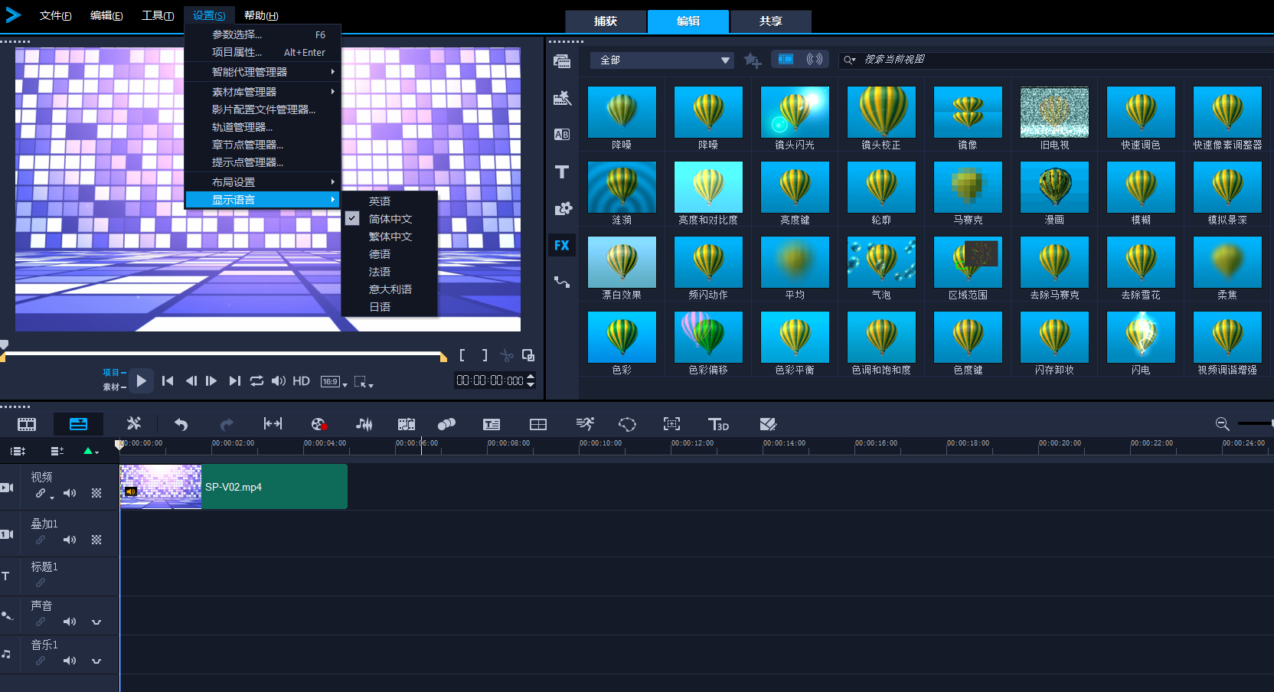Screen dimensions: 1274x692
Task: Open the 16:9 aspect ratio dropdown
Action: pyautogui.click(x=334, y=381)
